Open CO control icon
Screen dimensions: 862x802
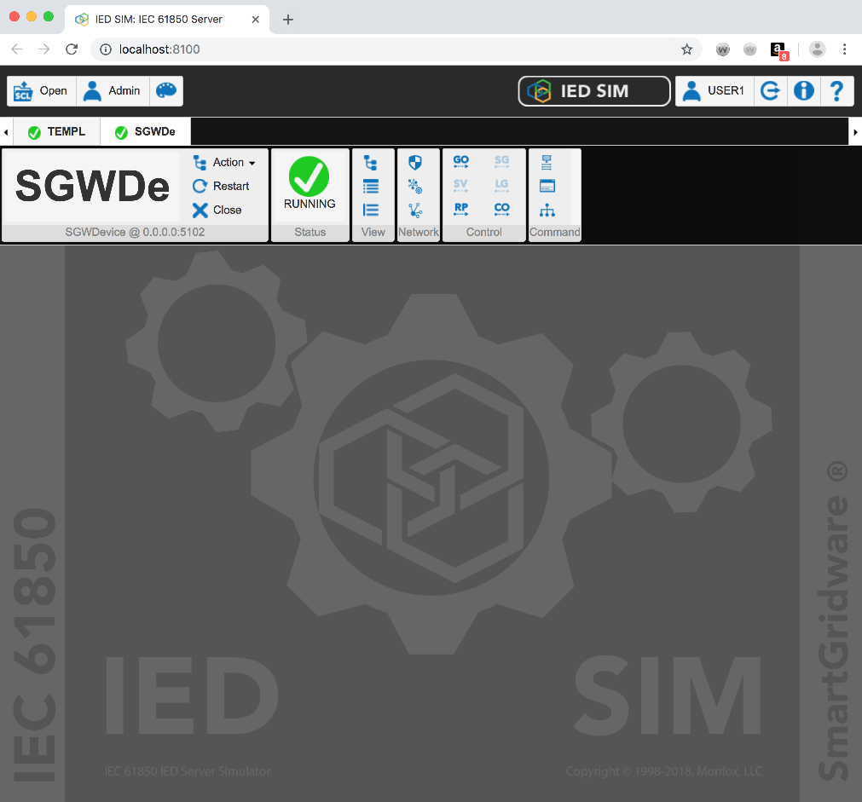click(501, 210)
